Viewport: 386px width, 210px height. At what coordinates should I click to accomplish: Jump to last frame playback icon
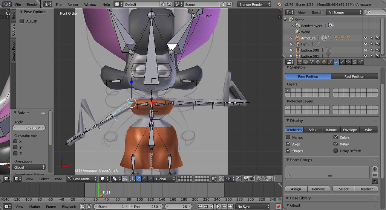click(x=230, y=207)
